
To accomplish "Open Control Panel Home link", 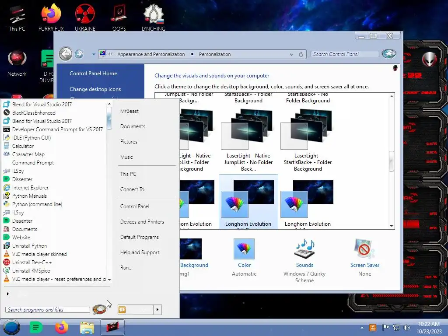I will click(x=93, y=73).
